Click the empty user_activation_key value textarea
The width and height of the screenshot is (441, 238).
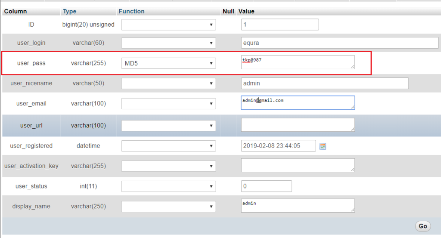(298, 165)
